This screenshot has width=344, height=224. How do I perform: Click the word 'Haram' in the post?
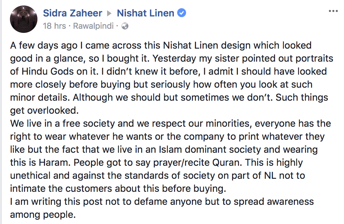(54, 163)
